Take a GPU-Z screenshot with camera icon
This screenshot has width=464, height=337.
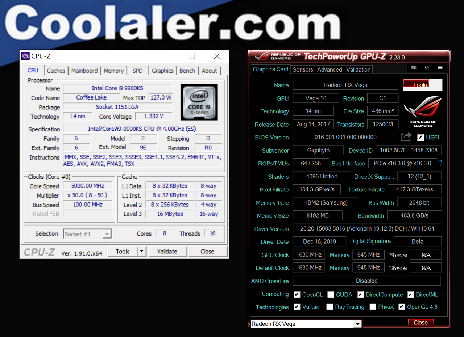click(413, 68)
